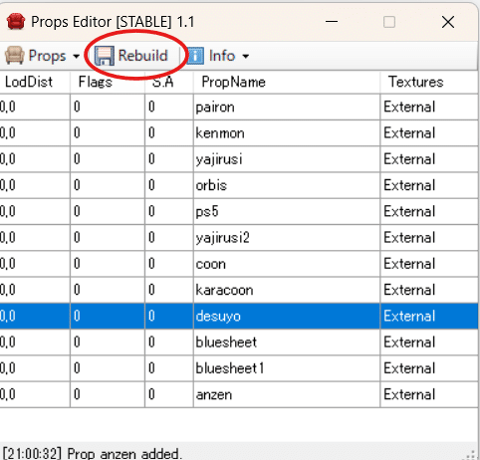The image size is (480, 460).
Task: Select the anzen prop name cell
Action: coord(287,394)
